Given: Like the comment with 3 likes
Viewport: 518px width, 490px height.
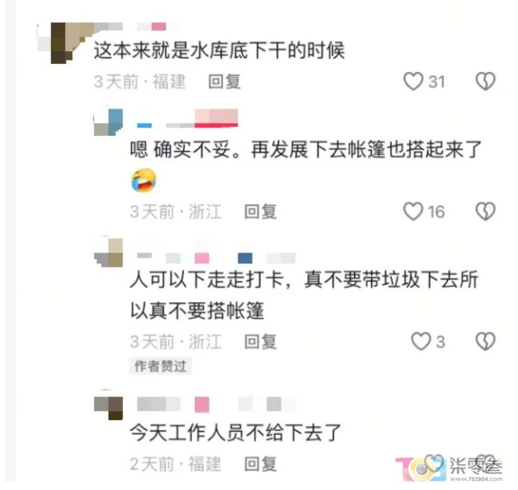Looking at the screenshot, I should (x=421, y=341).
